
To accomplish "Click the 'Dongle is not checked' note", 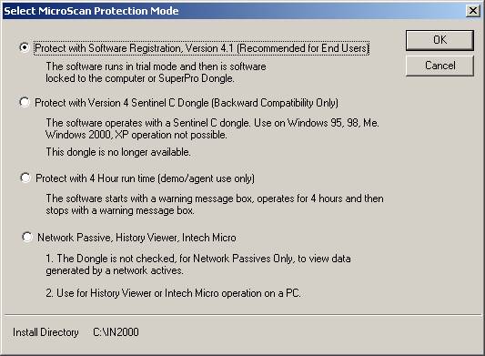I will tap(198, 264).
